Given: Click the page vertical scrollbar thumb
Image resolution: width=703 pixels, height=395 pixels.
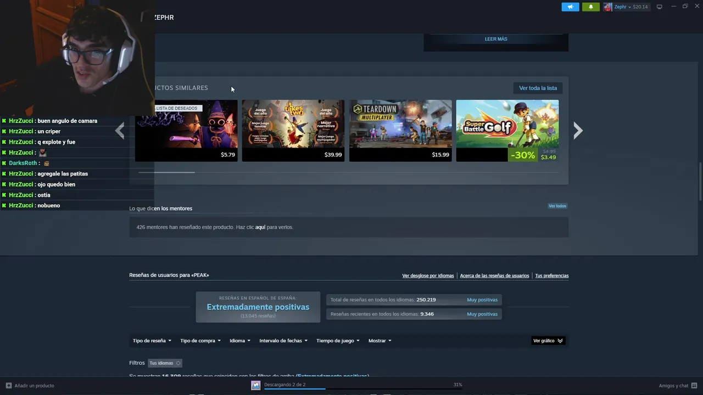Looking at the screenshot, I should point(700,182).
